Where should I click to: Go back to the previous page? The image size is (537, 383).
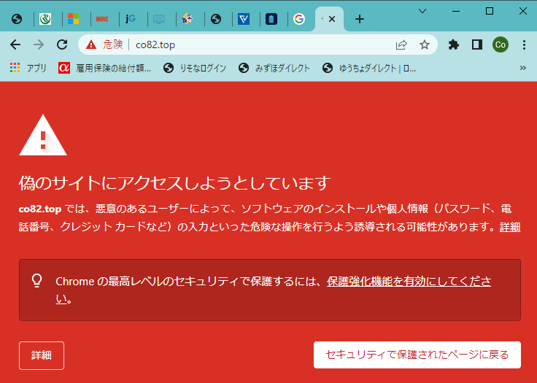[x=15, y=45]
